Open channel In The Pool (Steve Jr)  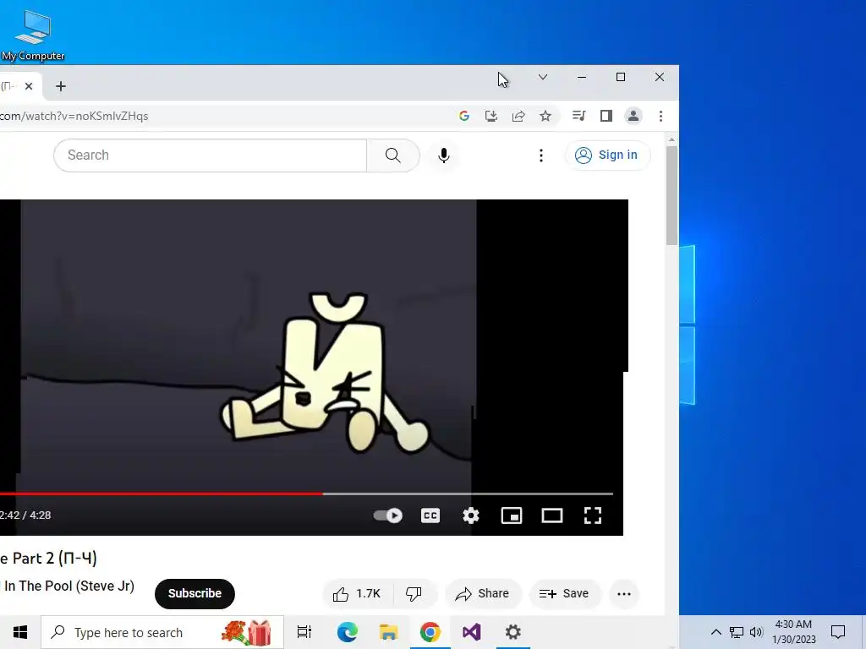(x=69, y=586)
